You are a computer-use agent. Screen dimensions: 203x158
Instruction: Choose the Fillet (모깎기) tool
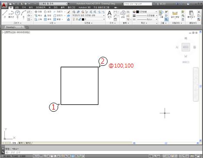[x=58, y=16]
